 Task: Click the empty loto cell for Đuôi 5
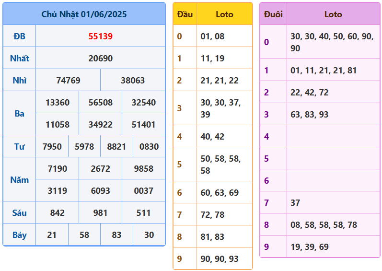point(333,158)
